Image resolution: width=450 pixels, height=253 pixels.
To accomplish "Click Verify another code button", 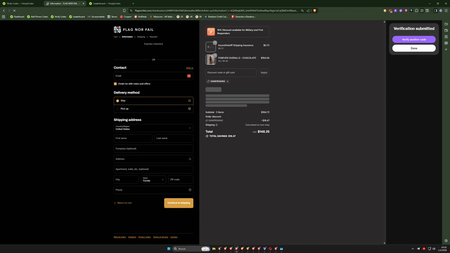I will [414, 40].
